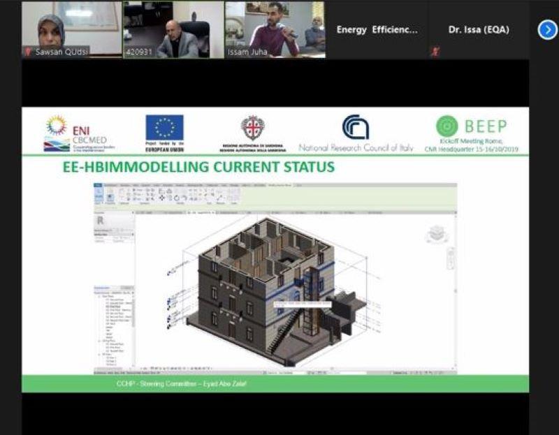Click Dr. Issa's muted microphone icon
Image resolution: width=559 pixels, height=435 pixels.
point(435,52)
